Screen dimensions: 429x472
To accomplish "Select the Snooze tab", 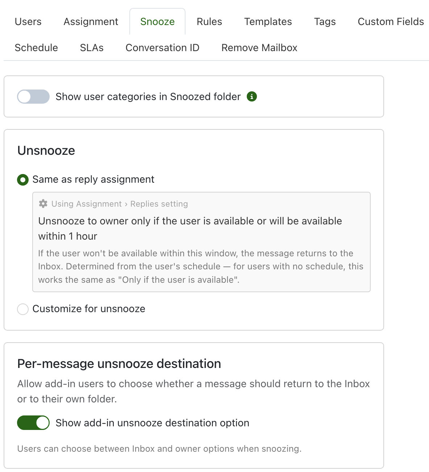I will pos(158,22).
